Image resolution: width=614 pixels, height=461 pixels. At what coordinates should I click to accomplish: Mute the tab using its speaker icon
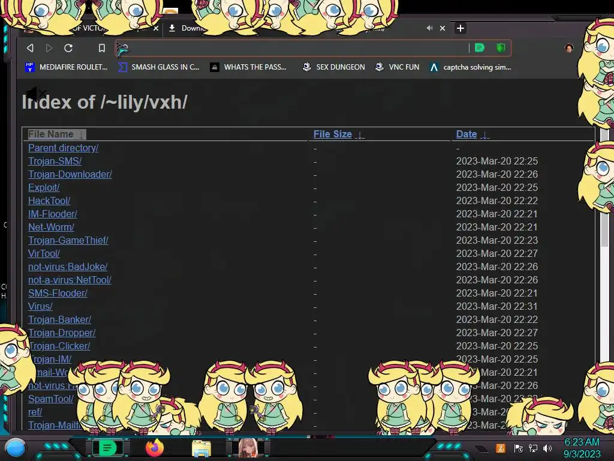point(429,28)
